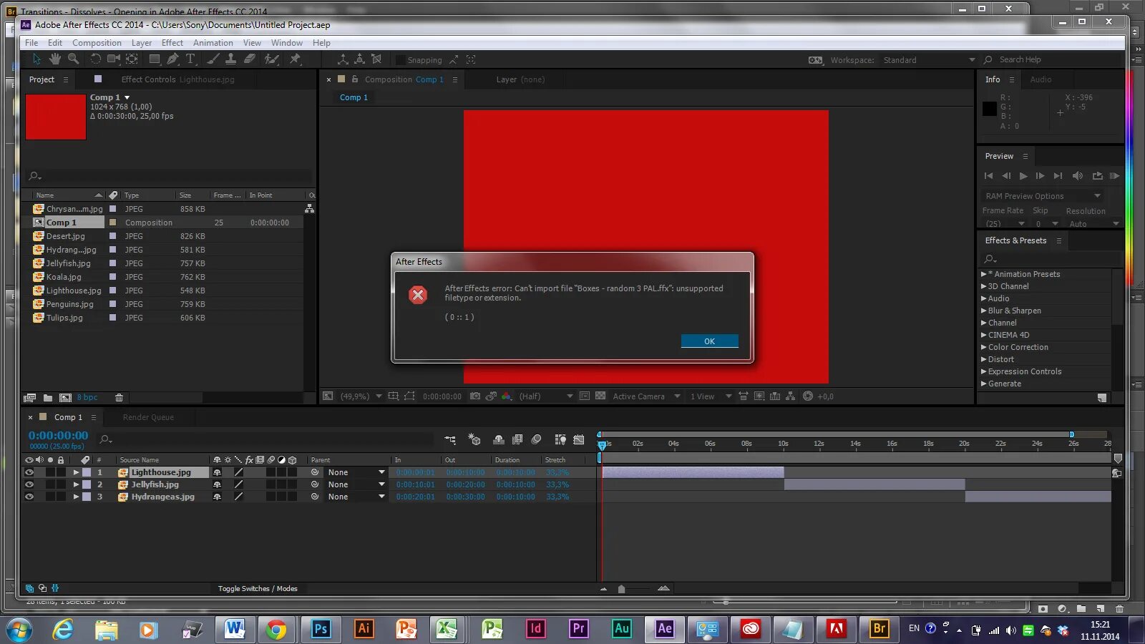Click the Search Help field
Image resolution: width=1145 pixels, height=644 pixels.
tap(1052, 60)
